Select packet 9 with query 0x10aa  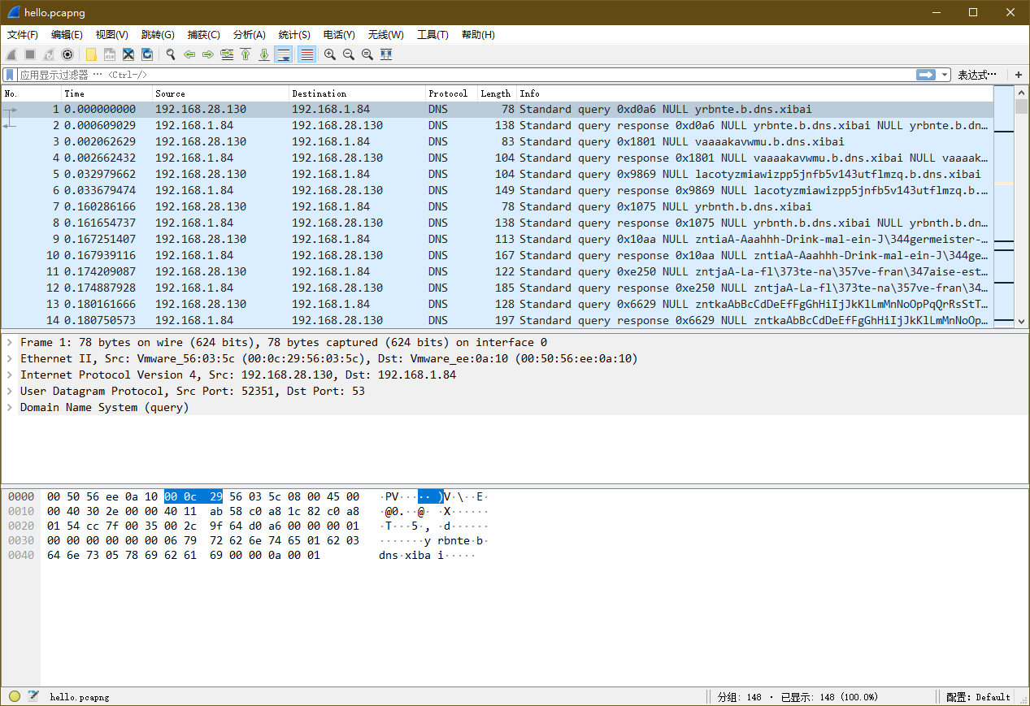coord(498,239)
